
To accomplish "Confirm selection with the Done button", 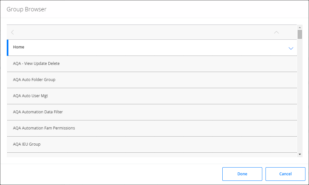I will tap(242, 174).
